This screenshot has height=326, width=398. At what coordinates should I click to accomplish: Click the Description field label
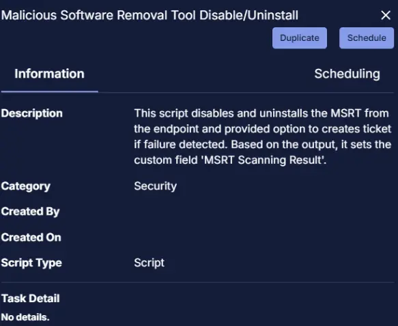[x=31, y=113]
